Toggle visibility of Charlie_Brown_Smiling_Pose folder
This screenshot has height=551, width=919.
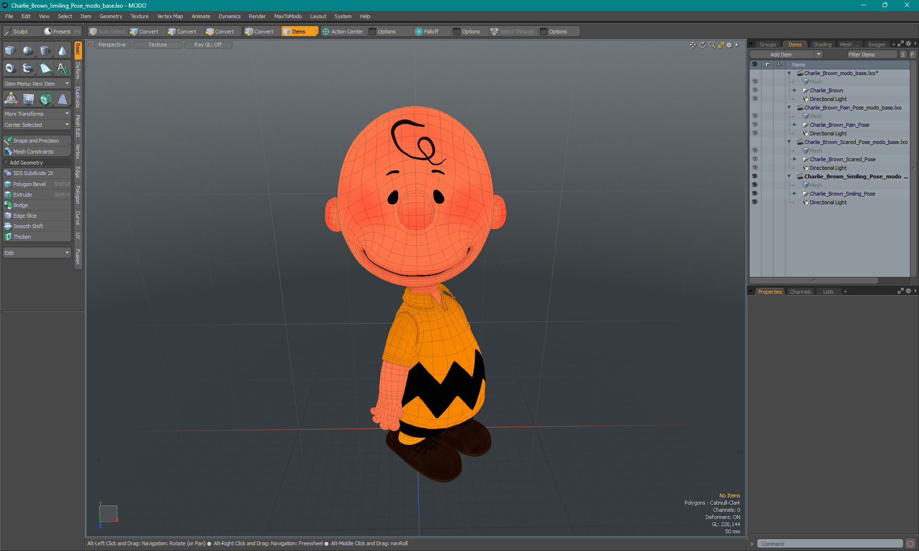point(755,194)
